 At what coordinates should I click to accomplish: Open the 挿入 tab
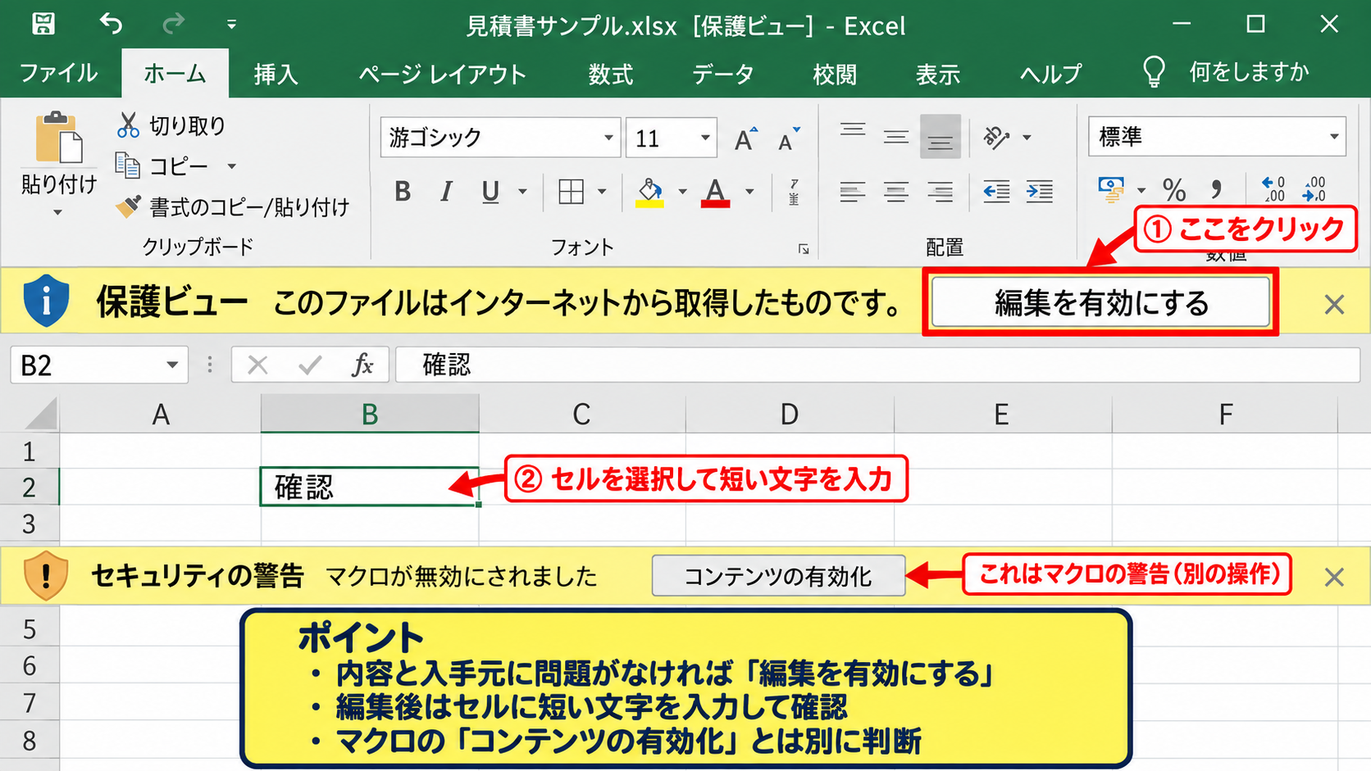[x=276, y=74]
